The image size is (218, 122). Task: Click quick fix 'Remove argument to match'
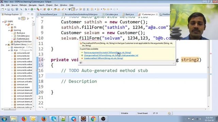tap(108, 53)
